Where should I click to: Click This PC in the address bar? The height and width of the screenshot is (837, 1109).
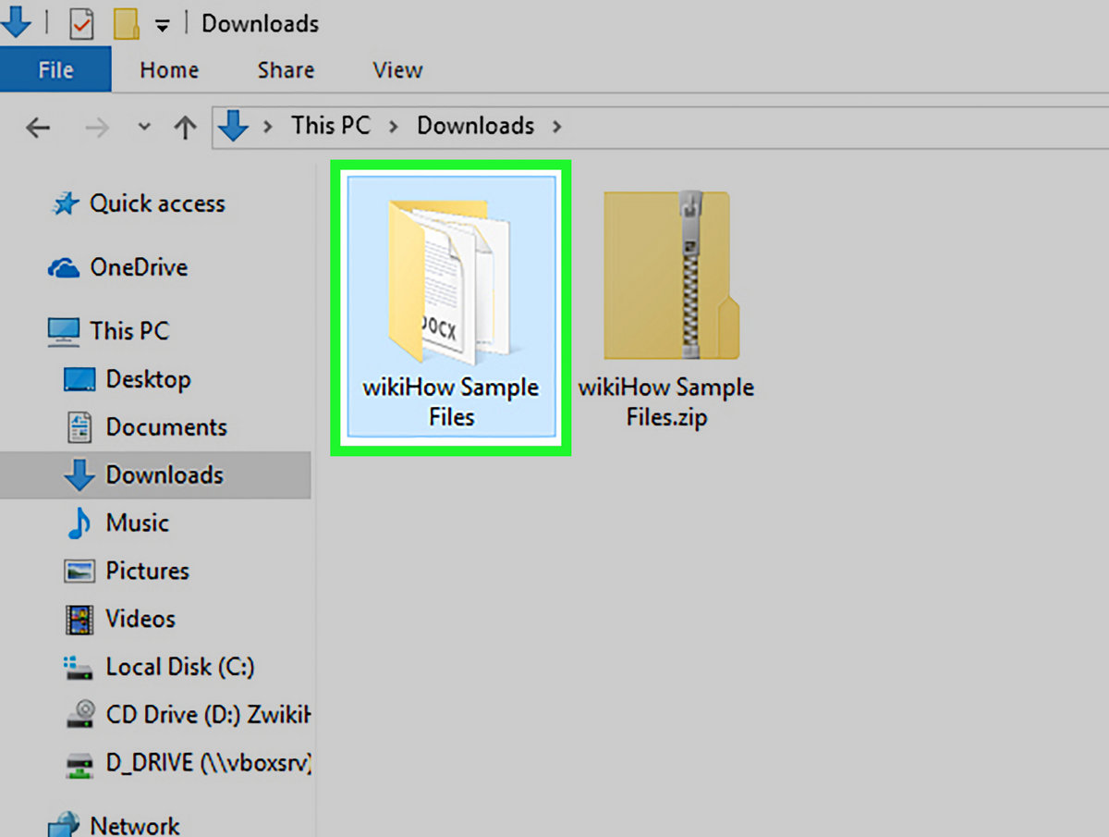point(331,126)
